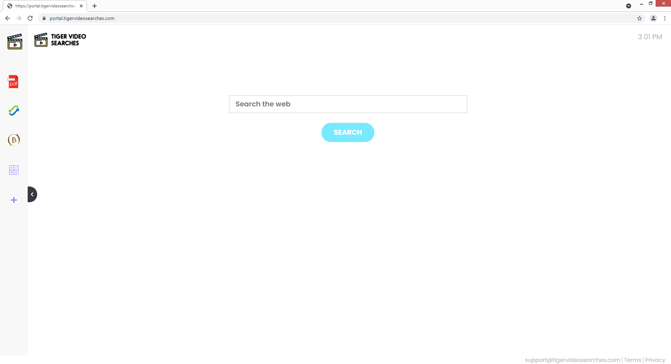671x364 pixels.
Task: Click the address bar URL
Action: 82,18
